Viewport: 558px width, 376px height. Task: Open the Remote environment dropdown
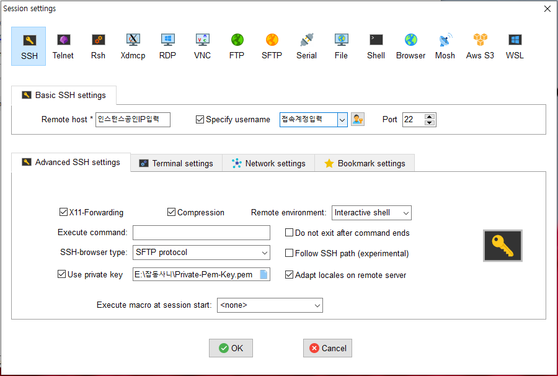click(x=371, y=213)
